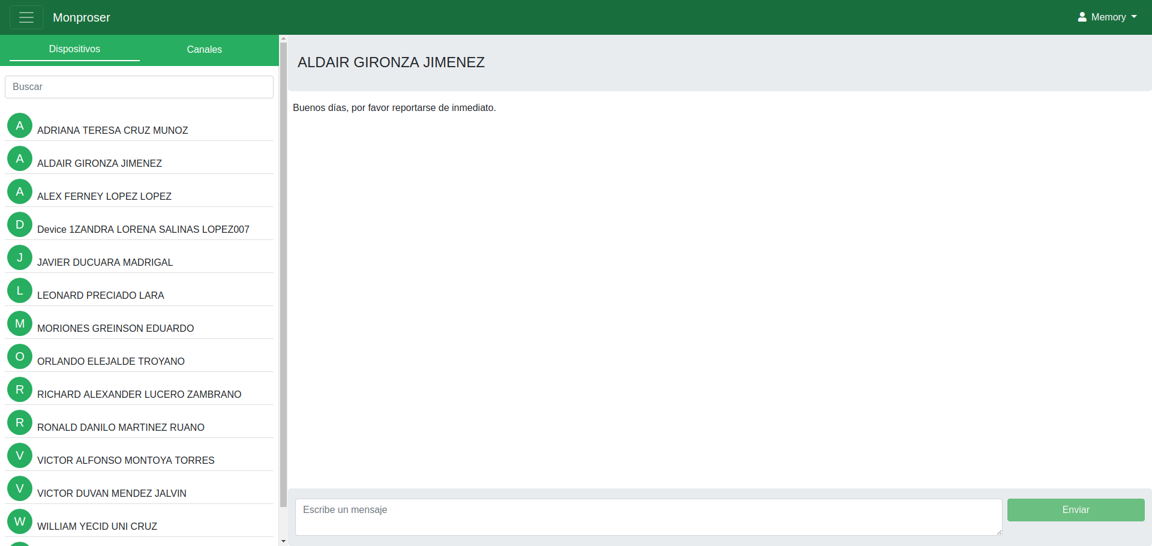Screen dimensions: 1152x546
Task: Click the D avatar for Device 1ZANDRA
Action: 20,224
